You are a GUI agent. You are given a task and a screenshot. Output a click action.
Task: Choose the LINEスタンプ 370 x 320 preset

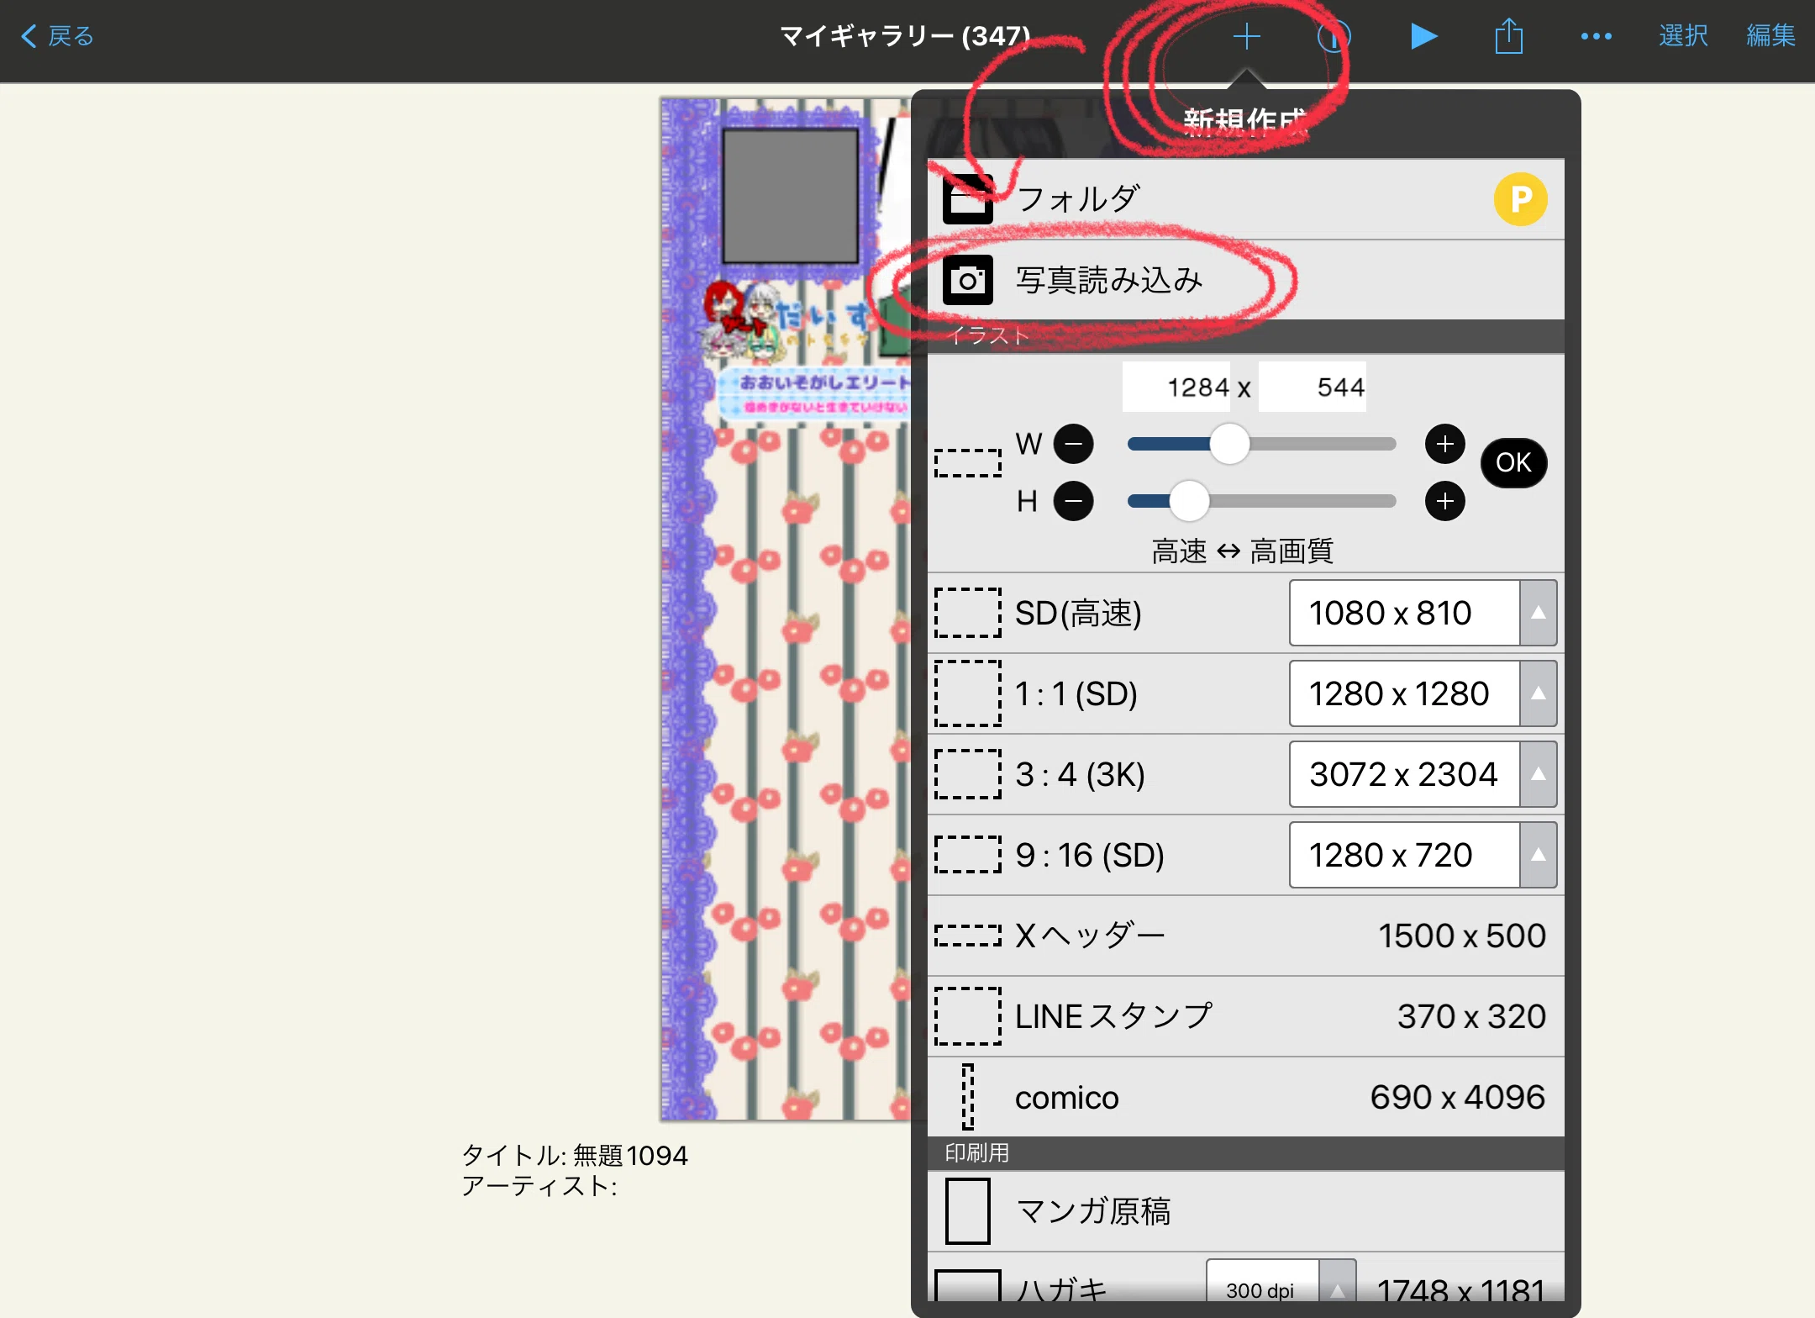click(1245, 1016)
